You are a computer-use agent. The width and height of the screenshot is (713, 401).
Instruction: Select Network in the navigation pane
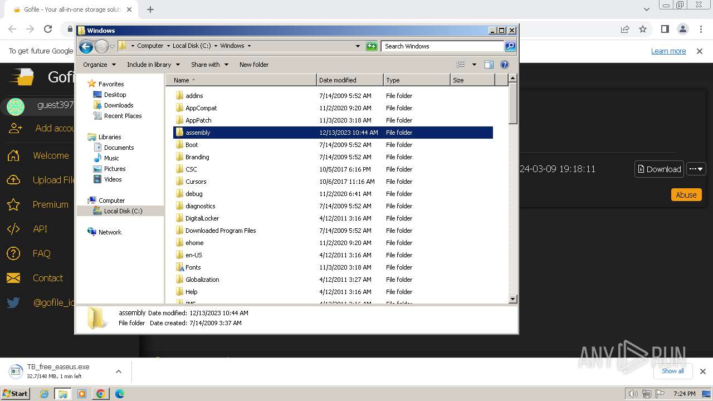[x=110, y=232]
